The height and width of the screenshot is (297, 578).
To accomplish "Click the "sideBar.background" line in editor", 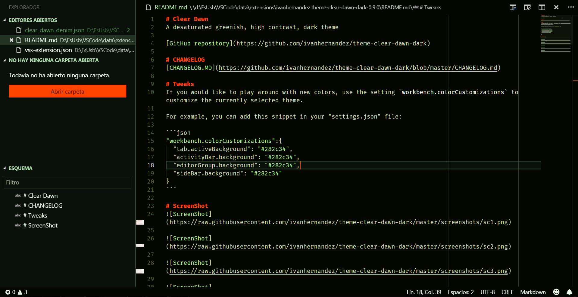I will coord(227,173).
